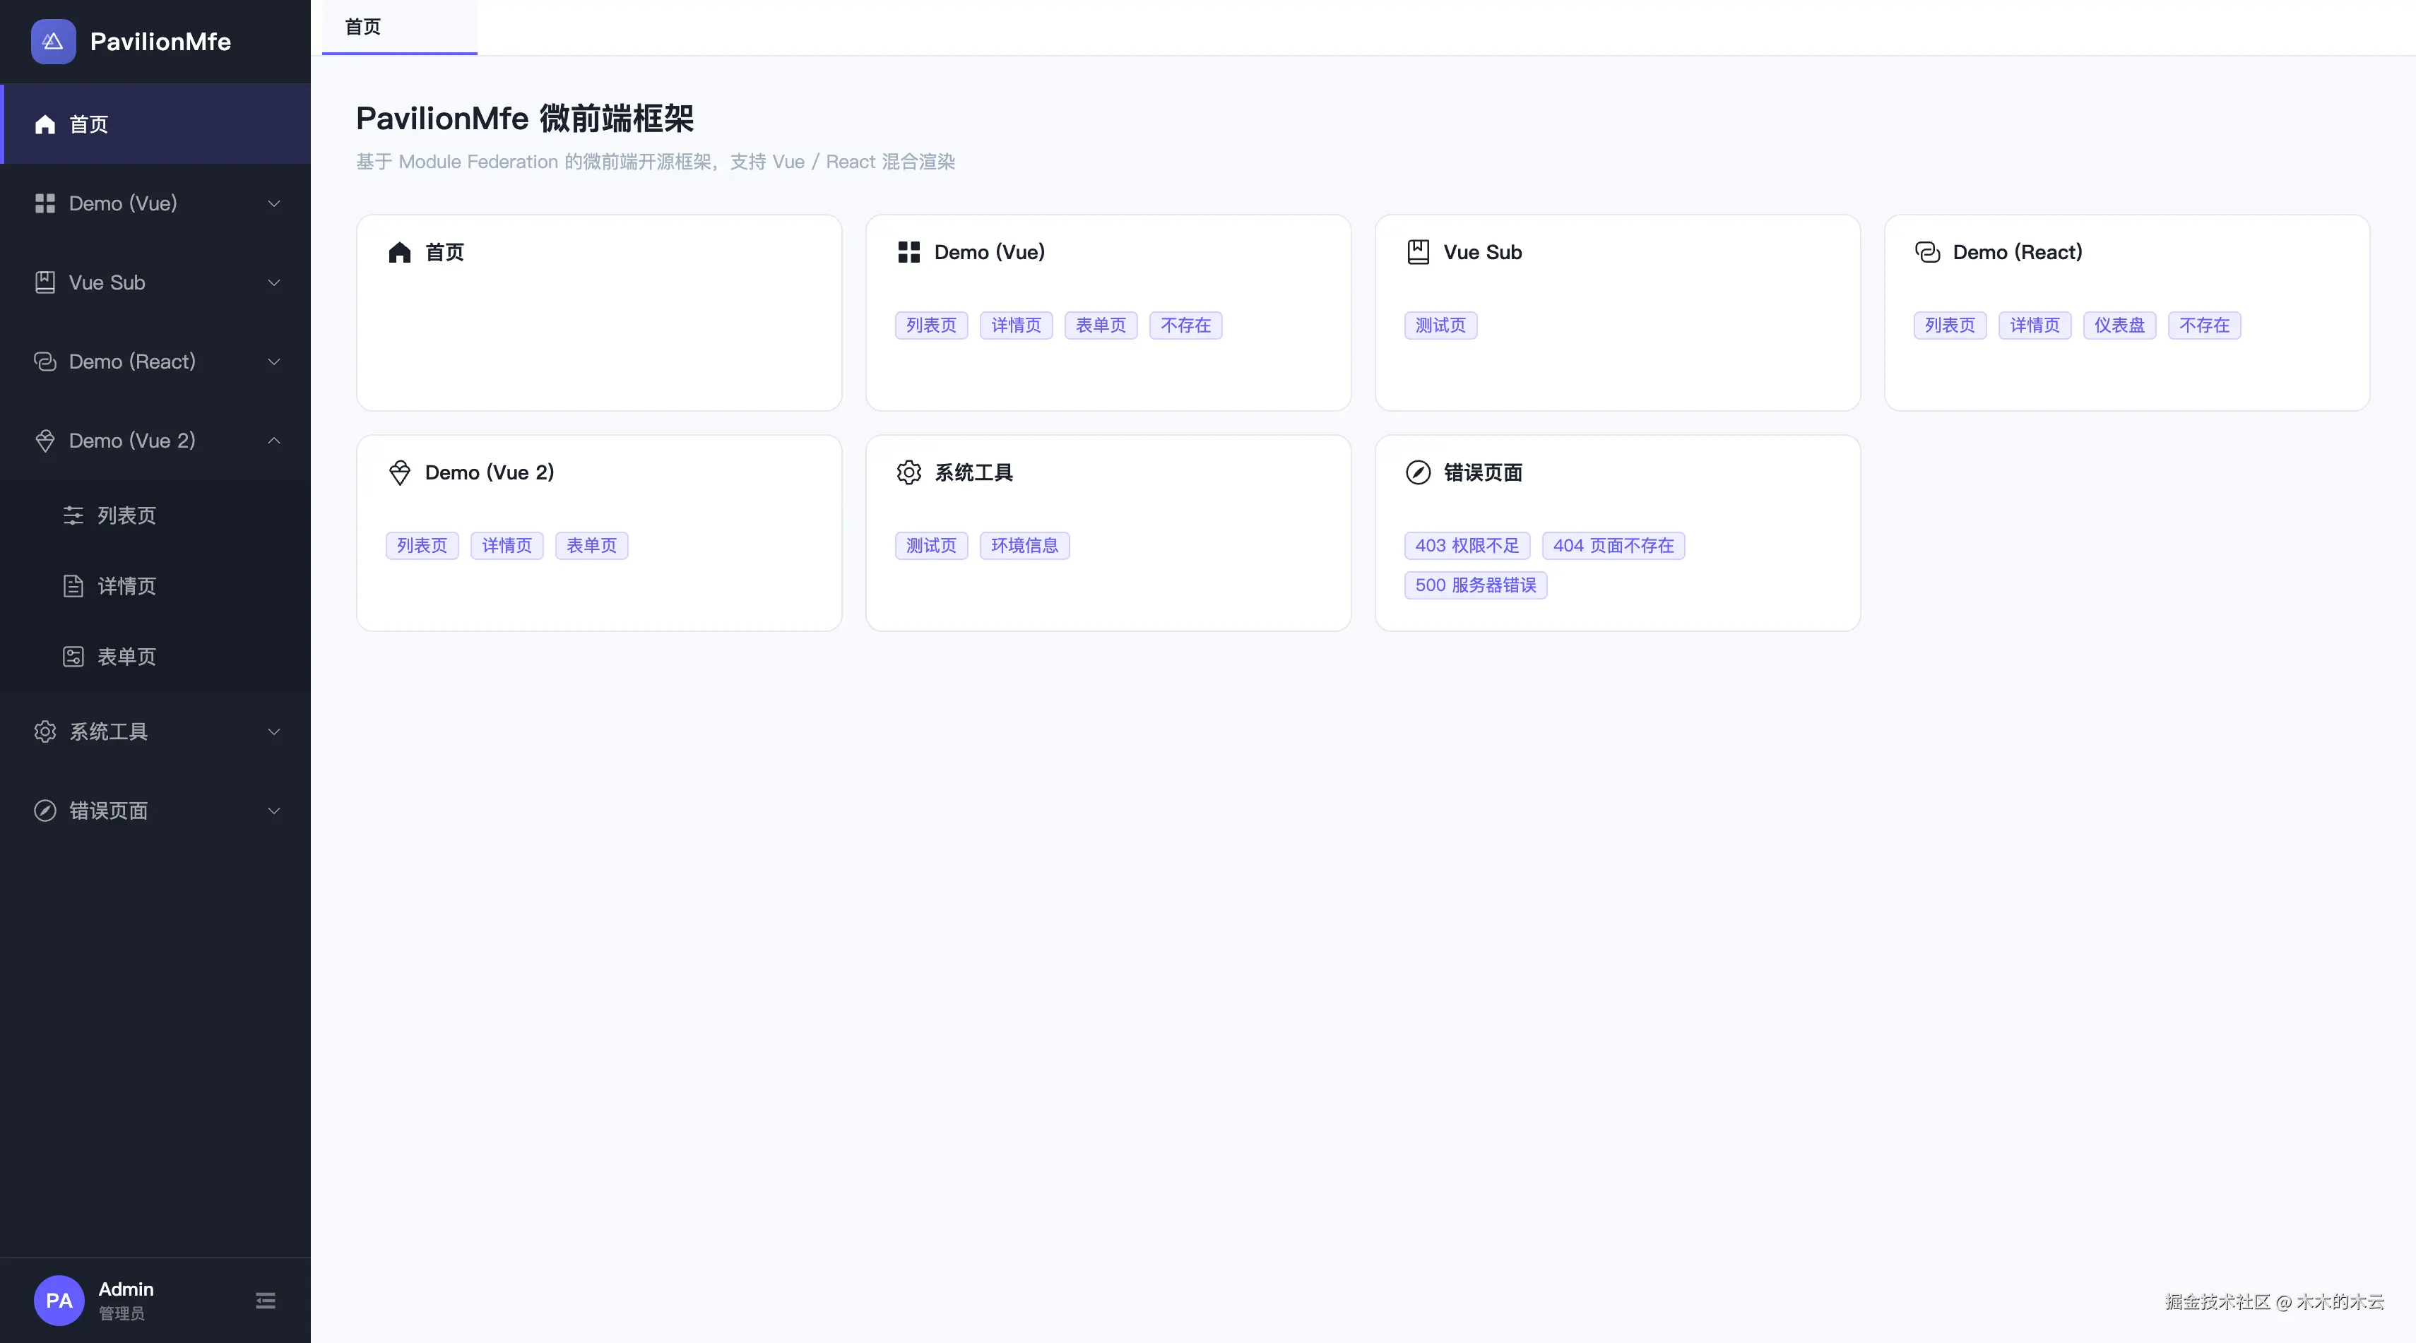This screenshot has height=1343, width=2416.
Task: Expand the Demo (React) sidebar chevron
Action: click(x=274, y=362)
